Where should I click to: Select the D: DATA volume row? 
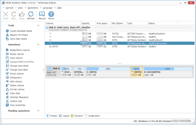120,47
